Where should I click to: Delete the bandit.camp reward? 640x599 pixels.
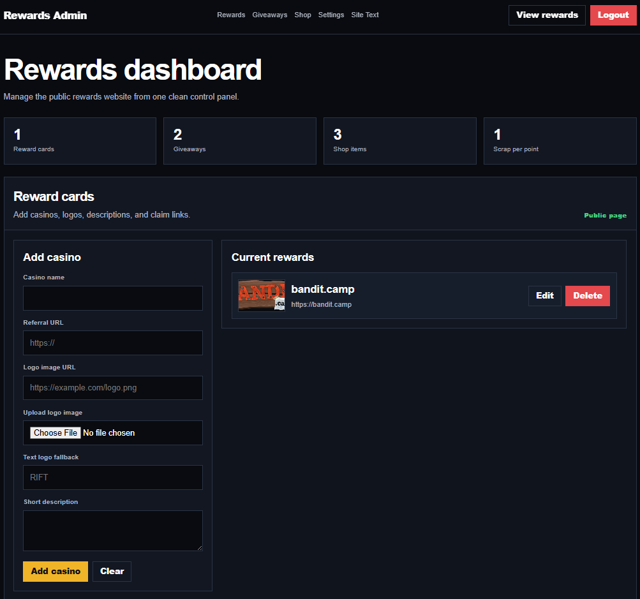(x=587, y=296)
